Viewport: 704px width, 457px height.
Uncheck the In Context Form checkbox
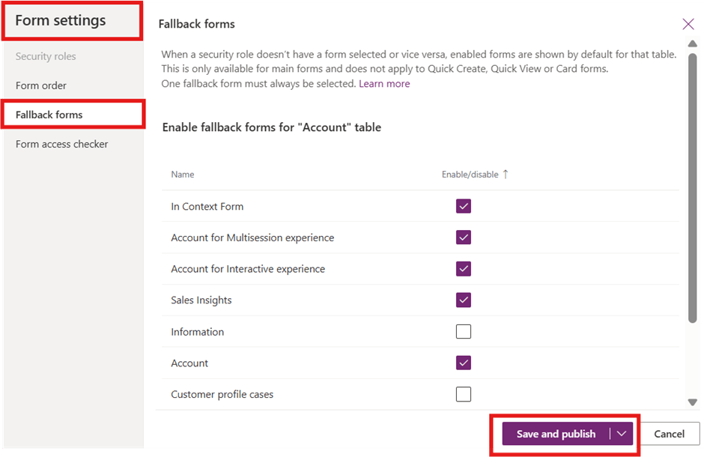464,207
